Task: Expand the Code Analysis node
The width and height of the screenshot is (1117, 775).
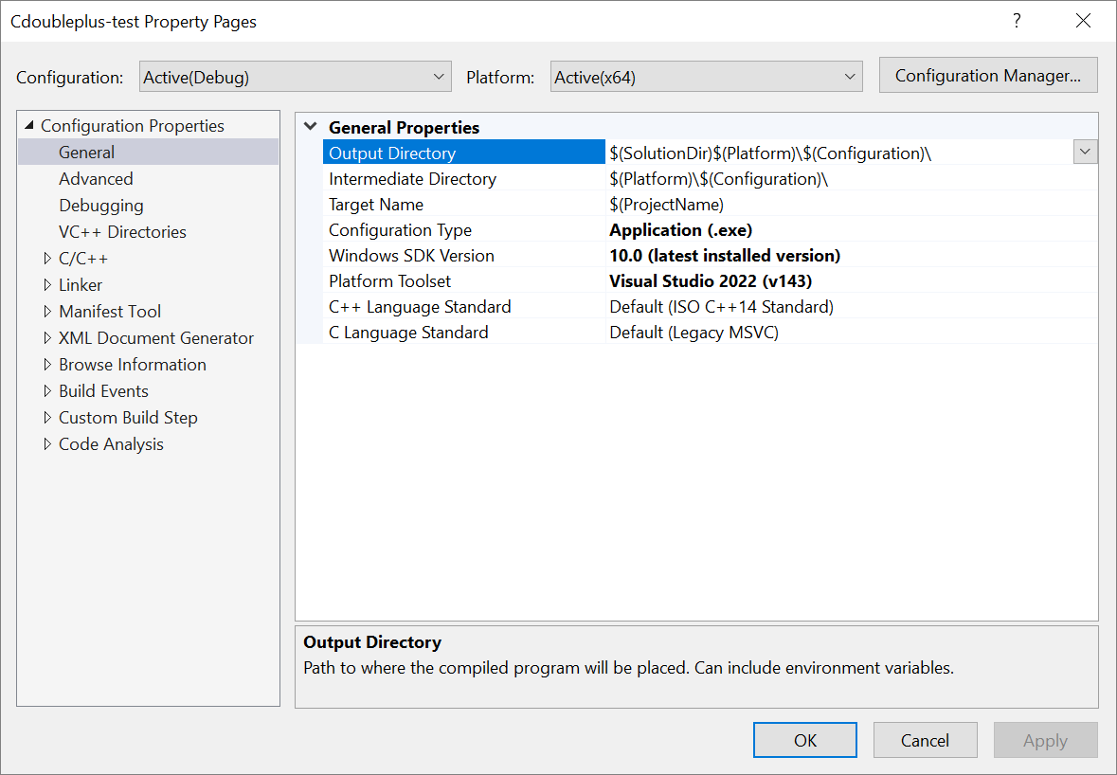Action: pos(47,443)
